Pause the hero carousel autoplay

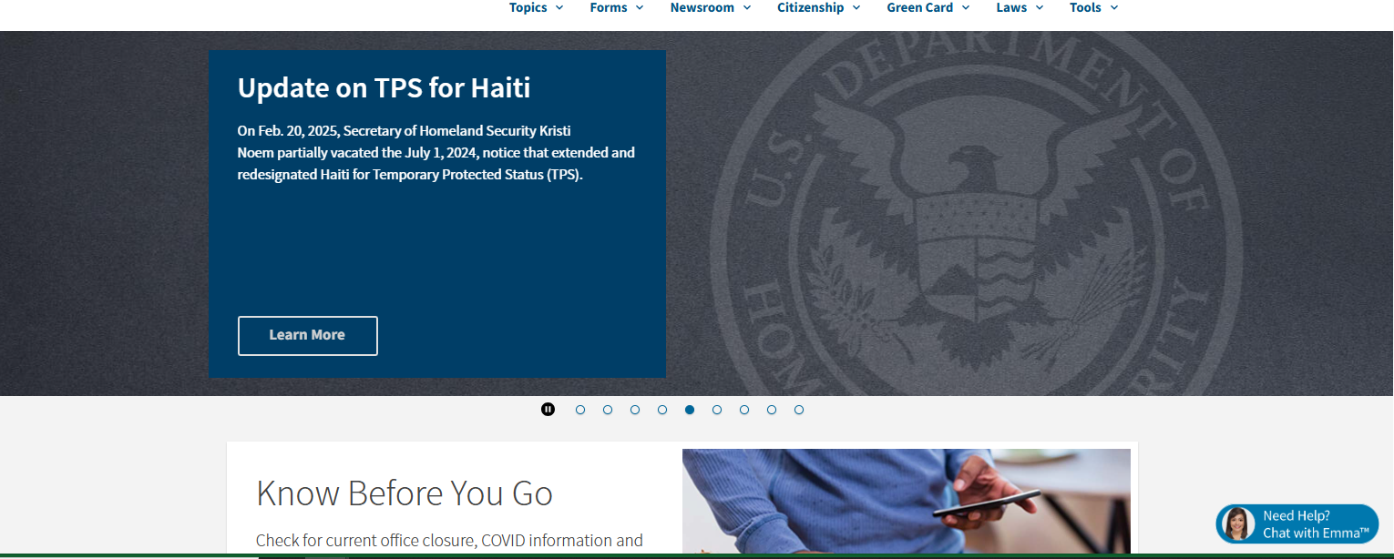click(548, 410)
